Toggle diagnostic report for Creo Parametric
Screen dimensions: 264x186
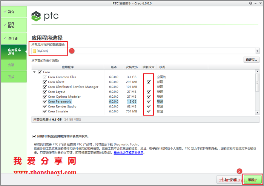click(x=149, y=101)
